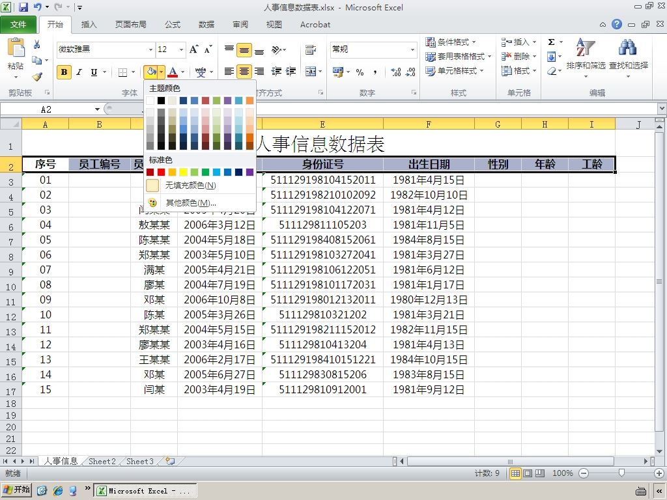Increase font size with the large A icon
The height and width of the screenshot is (500, 667).
click(x=193, y=49)
